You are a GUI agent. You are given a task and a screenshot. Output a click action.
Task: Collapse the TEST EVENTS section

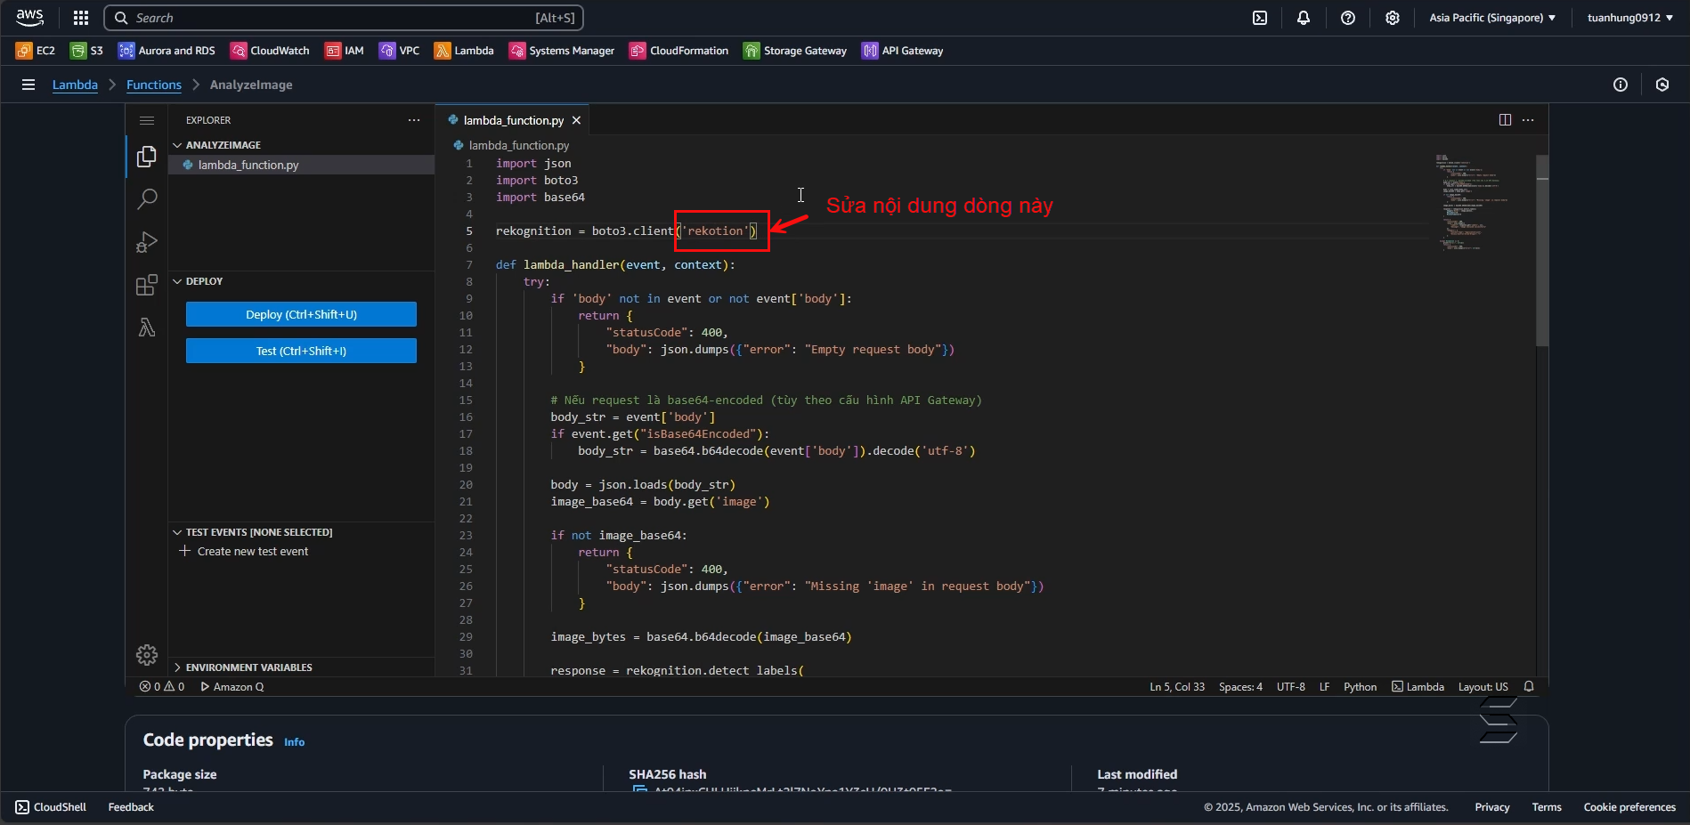[301, 532]
